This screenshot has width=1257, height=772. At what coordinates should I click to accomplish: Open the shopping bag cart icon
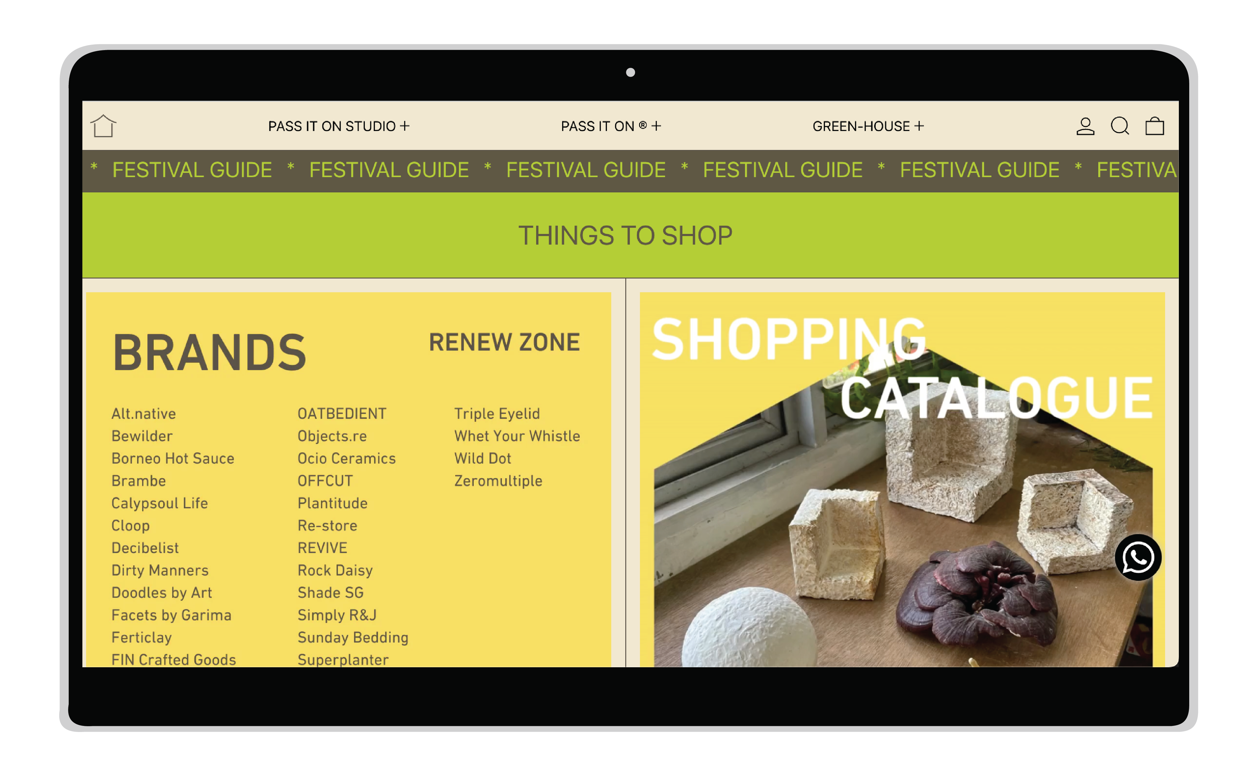point(1154,126)
